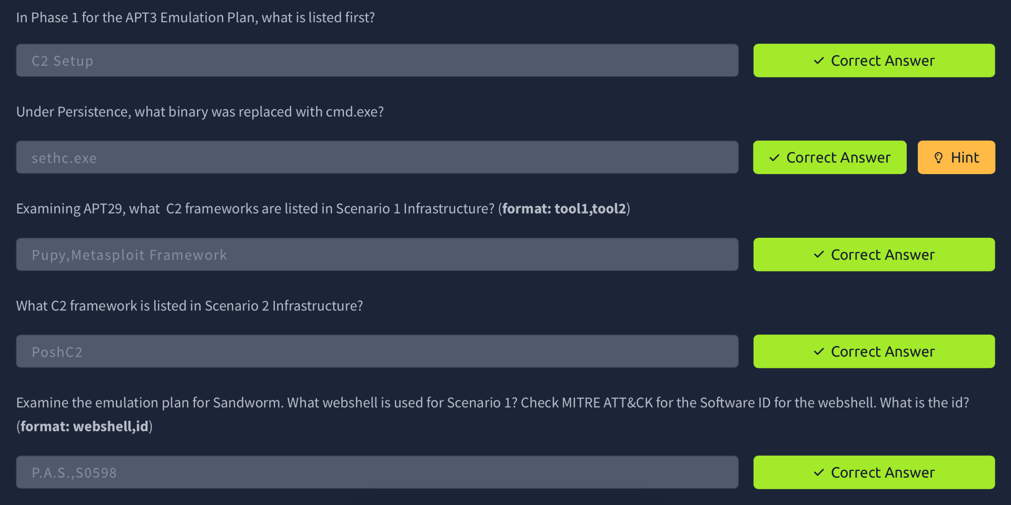Click Correct Answer button for P.A.S.,S0598
The image size is (1011, 505).
[874, 472]
